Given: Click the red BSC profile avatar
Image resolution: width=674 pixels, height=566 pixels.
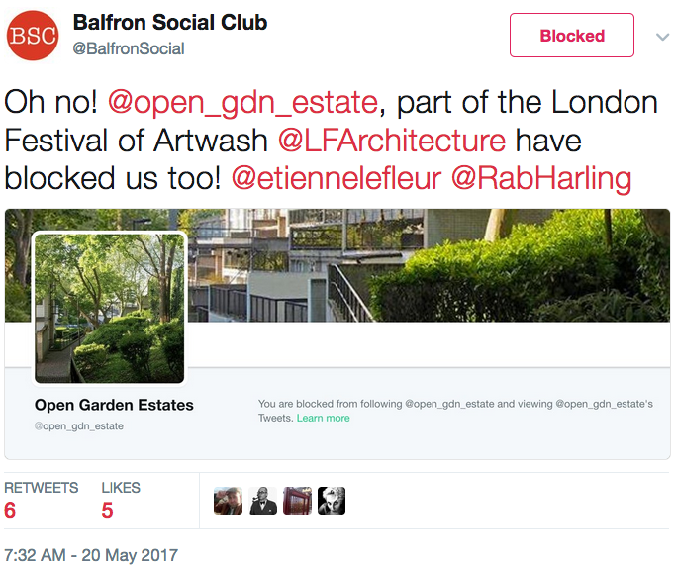Looking at the screenshot, I should pyautogui.click(x=33, y=36).
